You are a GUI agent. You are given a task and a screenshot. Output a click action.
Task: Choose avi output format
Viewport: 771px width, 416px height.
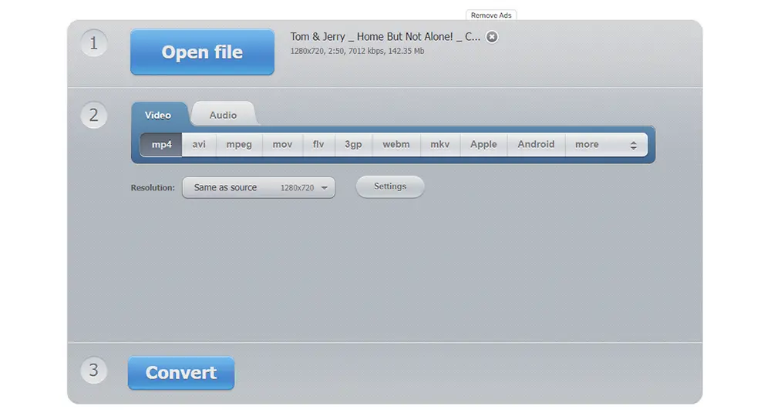click(x=199, y=144)
